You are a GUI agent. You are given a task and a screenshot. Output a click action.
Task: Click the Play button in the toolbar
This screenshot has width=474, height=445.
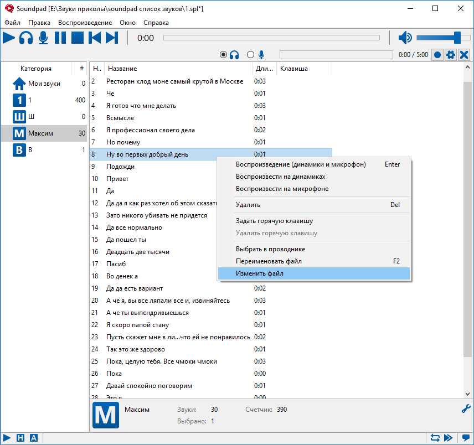pyautogui.click(x=9, y=38)
